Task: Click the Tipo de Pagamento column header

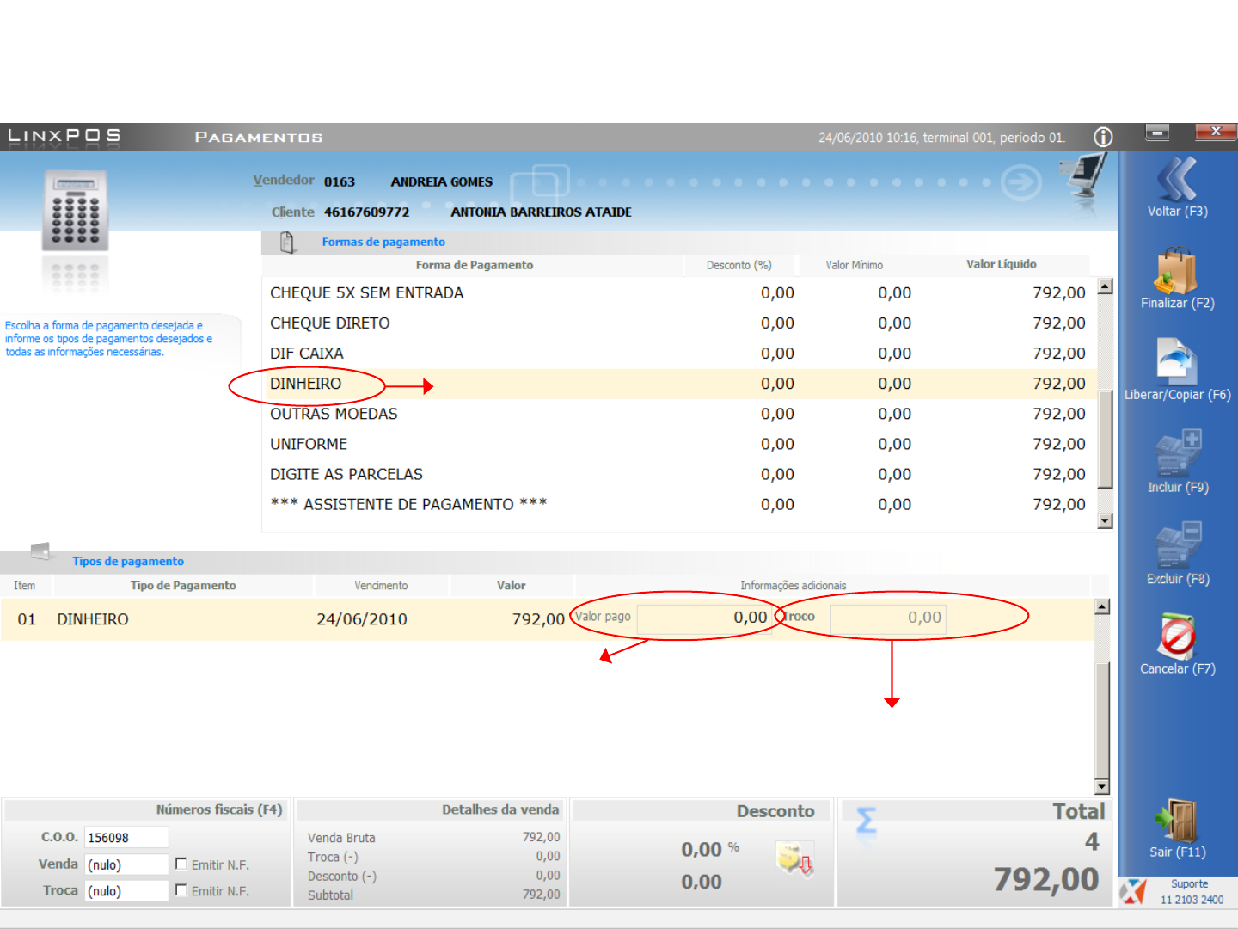Action: (183, 586)
